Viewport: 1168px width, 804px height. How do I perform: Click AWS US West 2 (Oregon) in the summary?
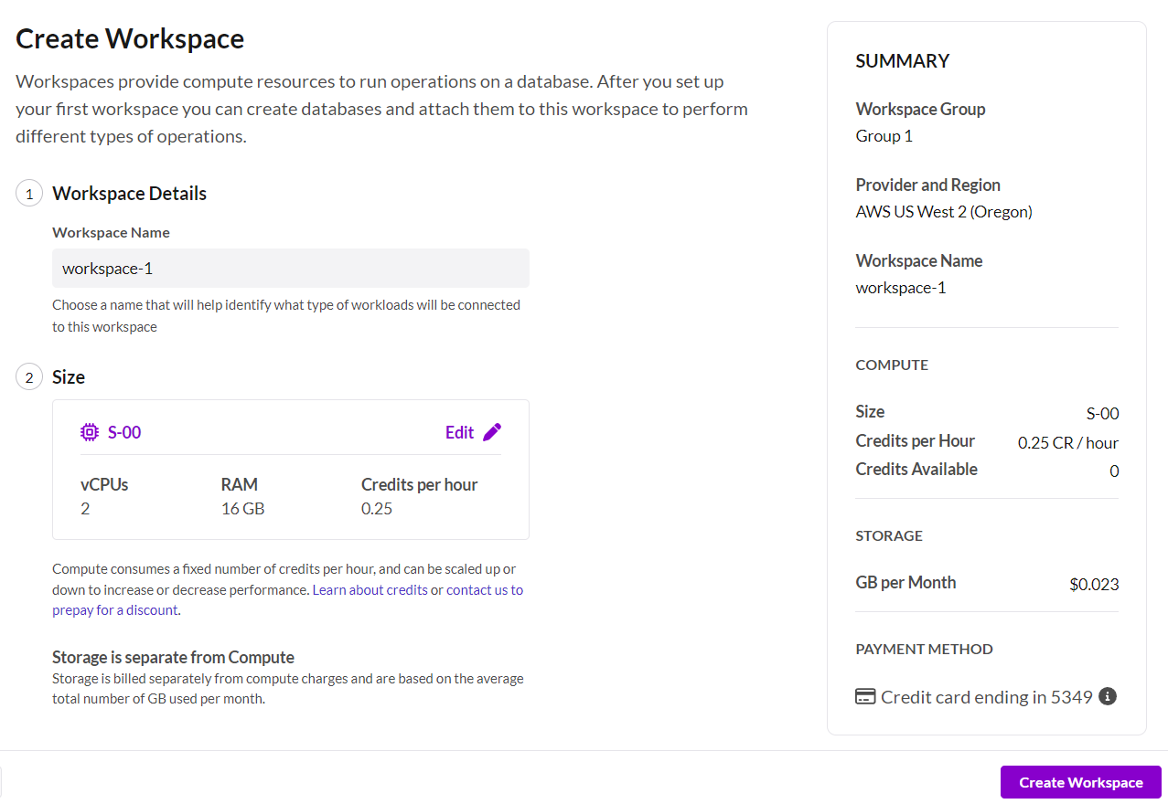click(x=943, y=212)
